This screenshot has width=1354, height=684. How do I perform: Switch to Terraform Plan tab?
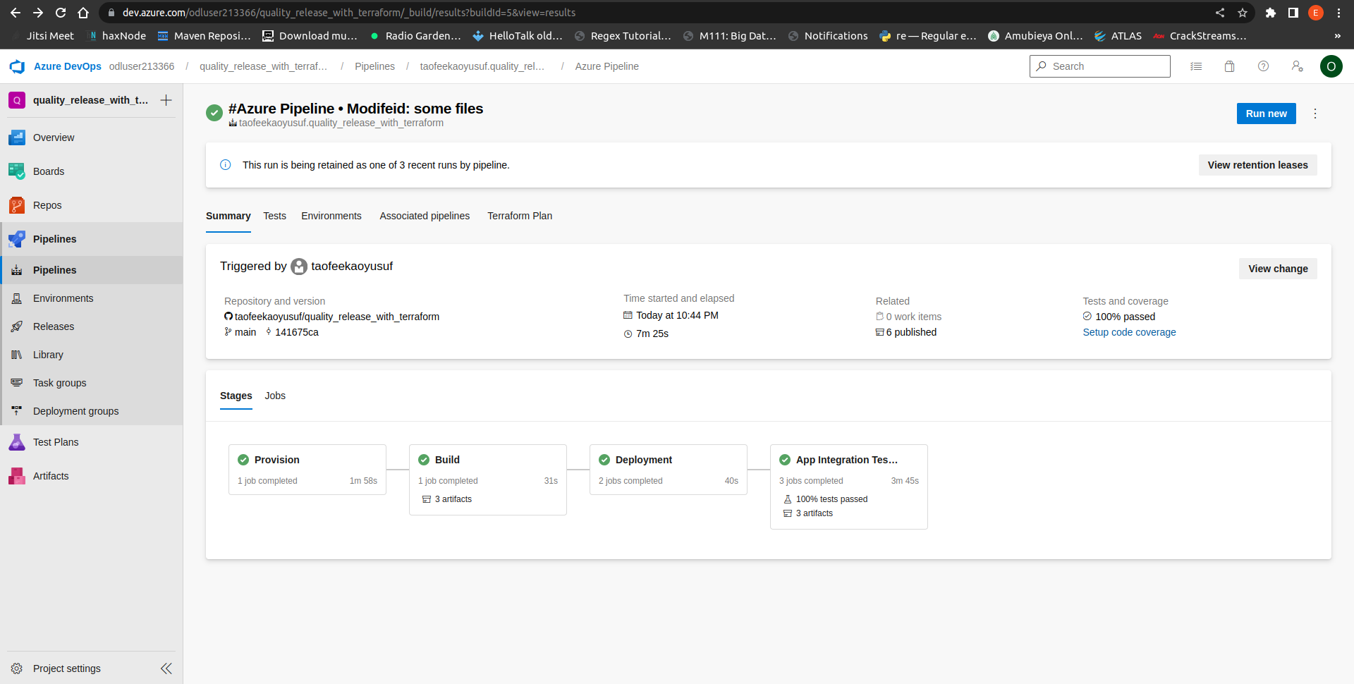point(520,216)
